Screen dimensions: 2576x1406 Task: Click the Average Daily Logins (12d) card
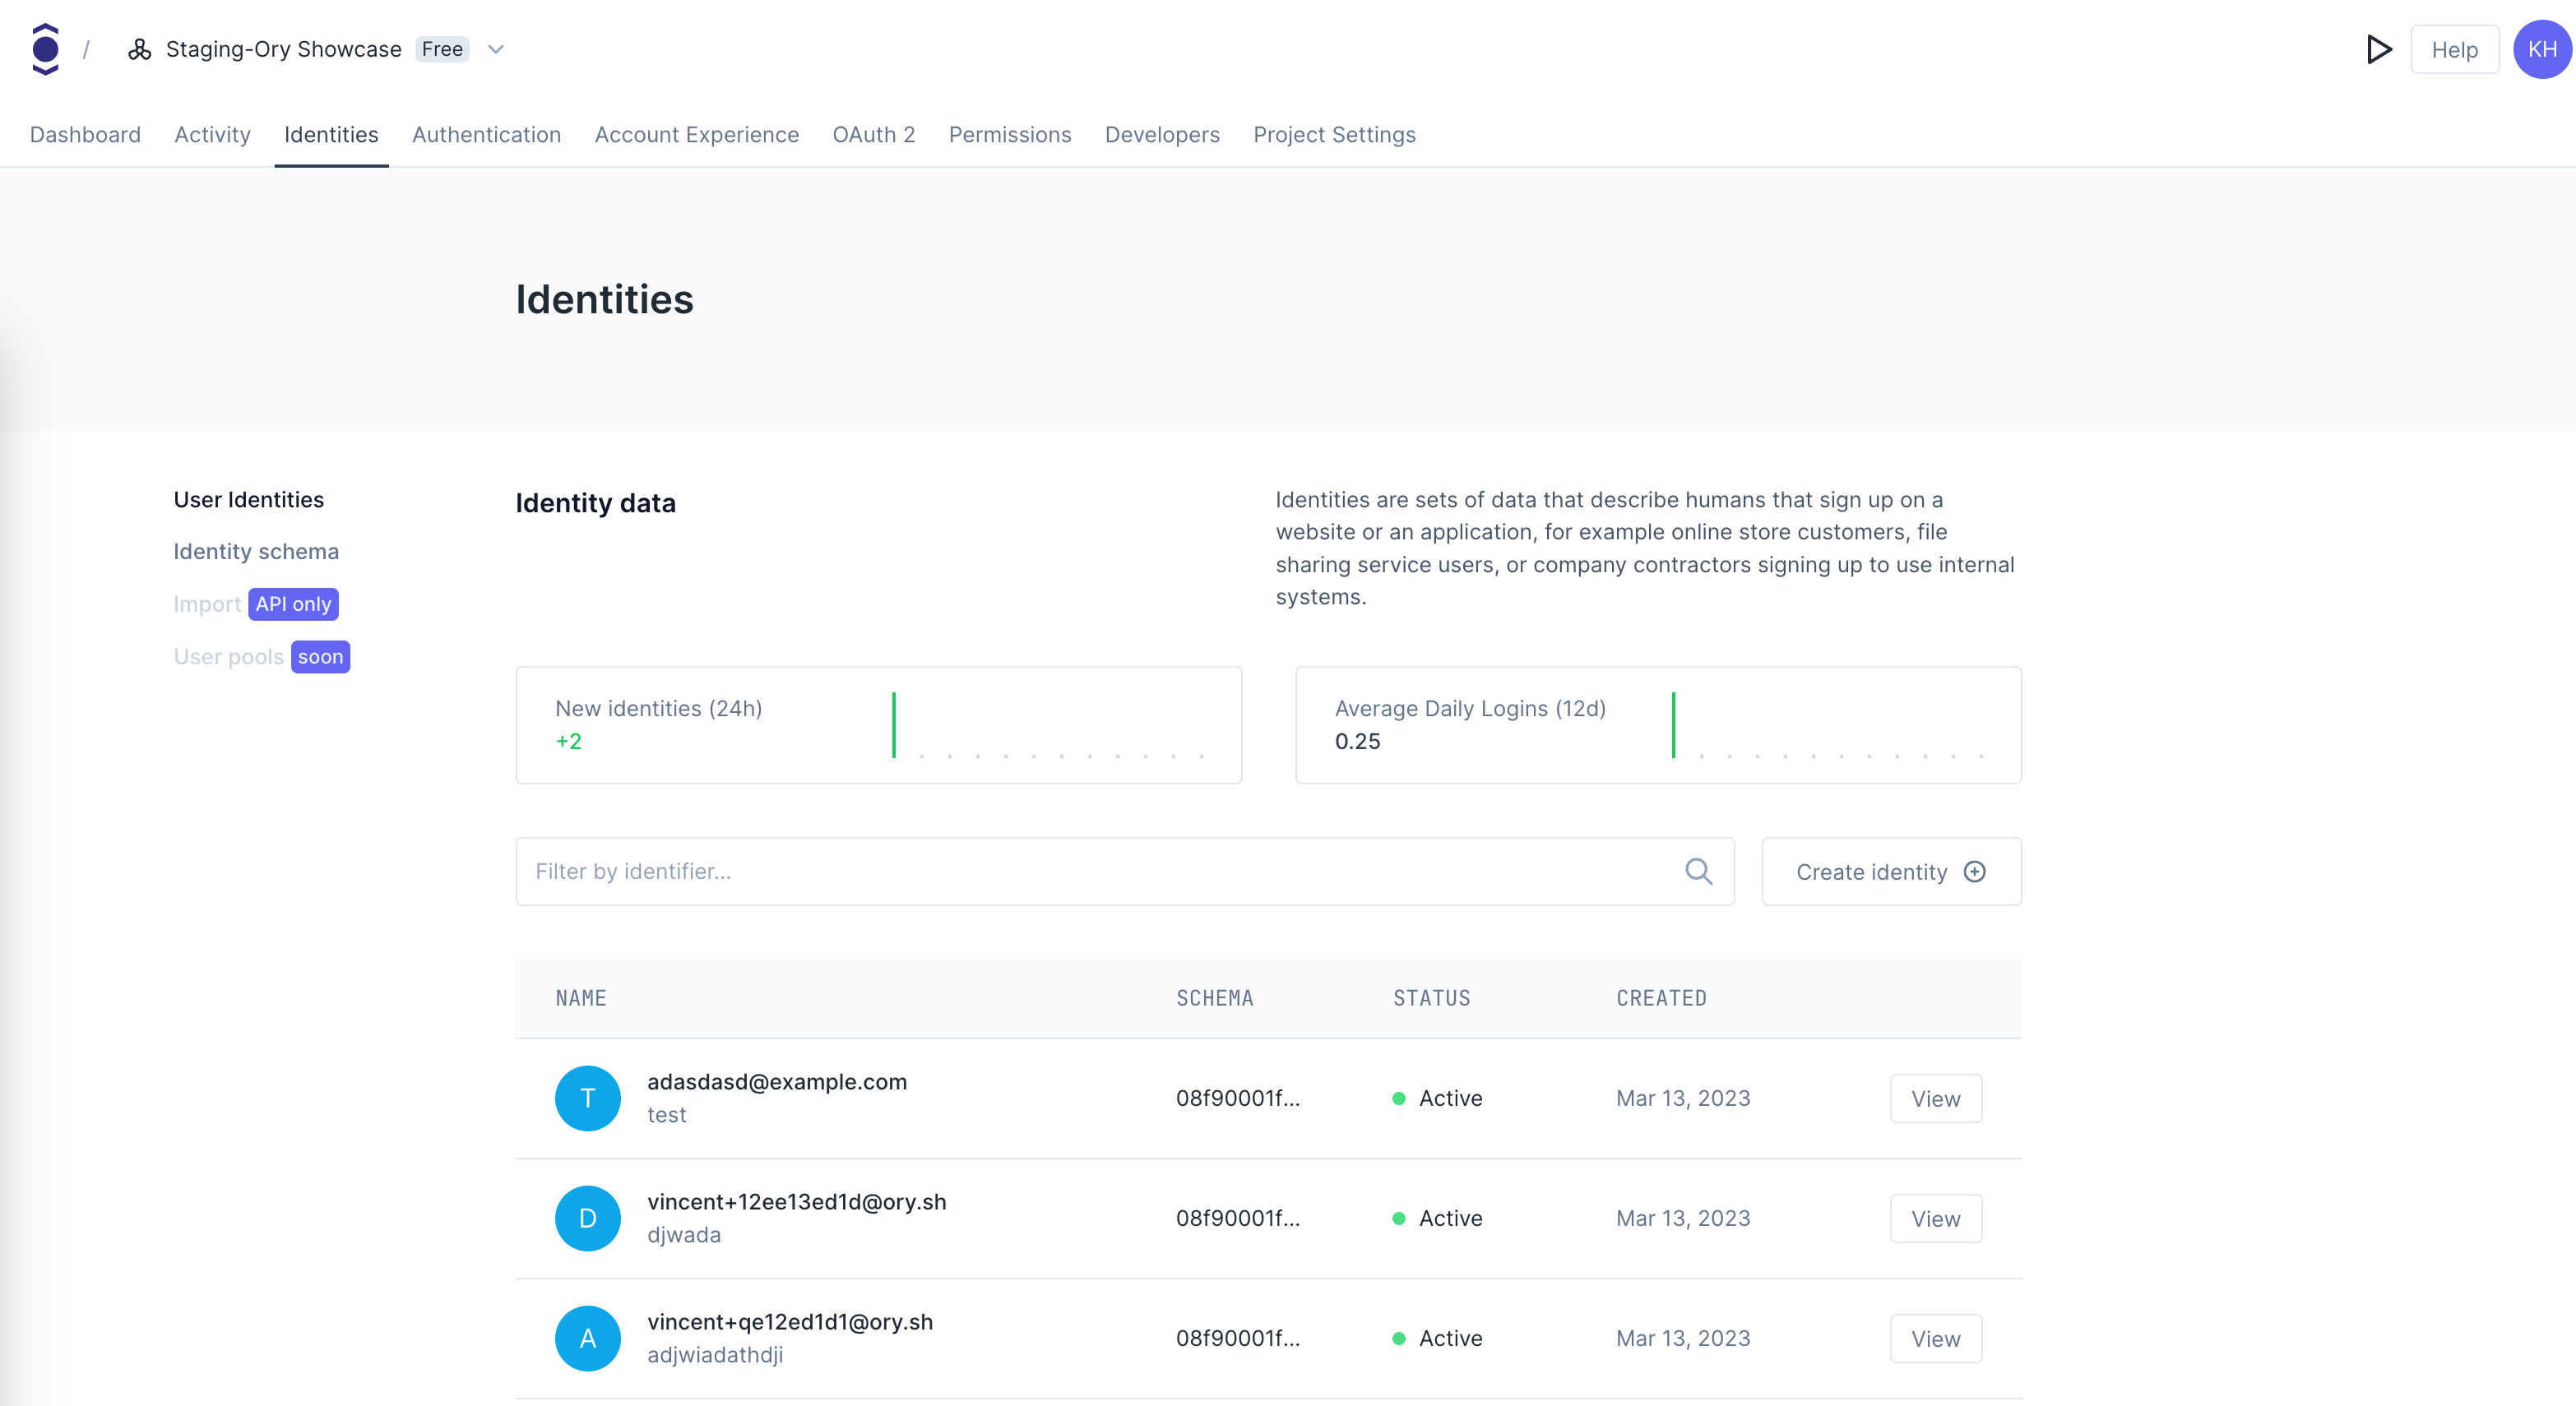[x=1658, y=725]
